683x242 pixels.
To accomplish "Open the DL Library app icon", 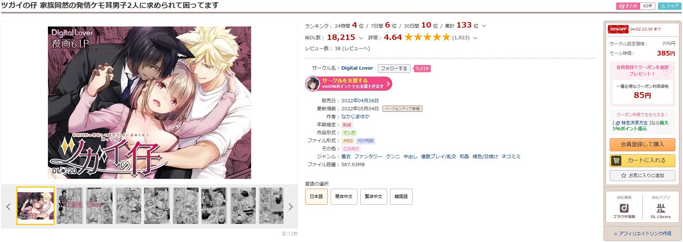I will point(660,211).
